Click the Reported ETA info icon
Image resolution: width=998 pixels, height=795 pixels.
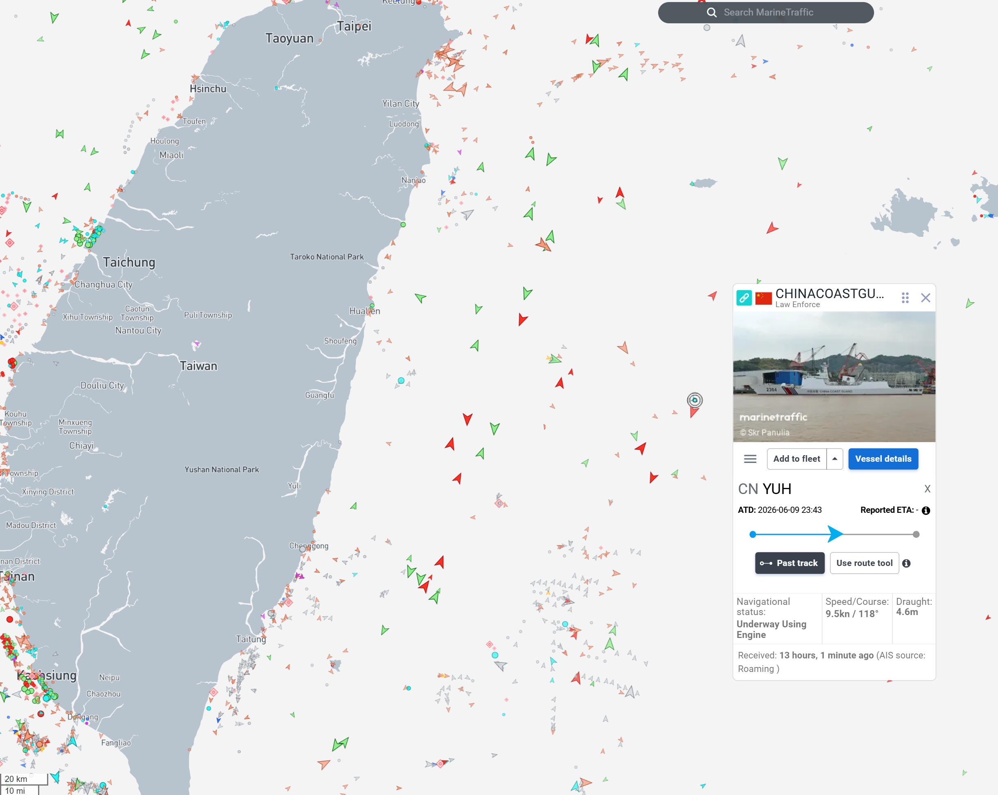[926, 510]
